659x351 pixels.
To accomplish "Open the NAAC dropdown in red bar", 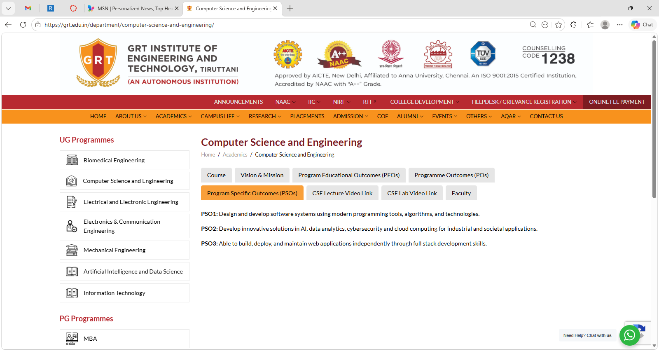I will tap(285, 102).
